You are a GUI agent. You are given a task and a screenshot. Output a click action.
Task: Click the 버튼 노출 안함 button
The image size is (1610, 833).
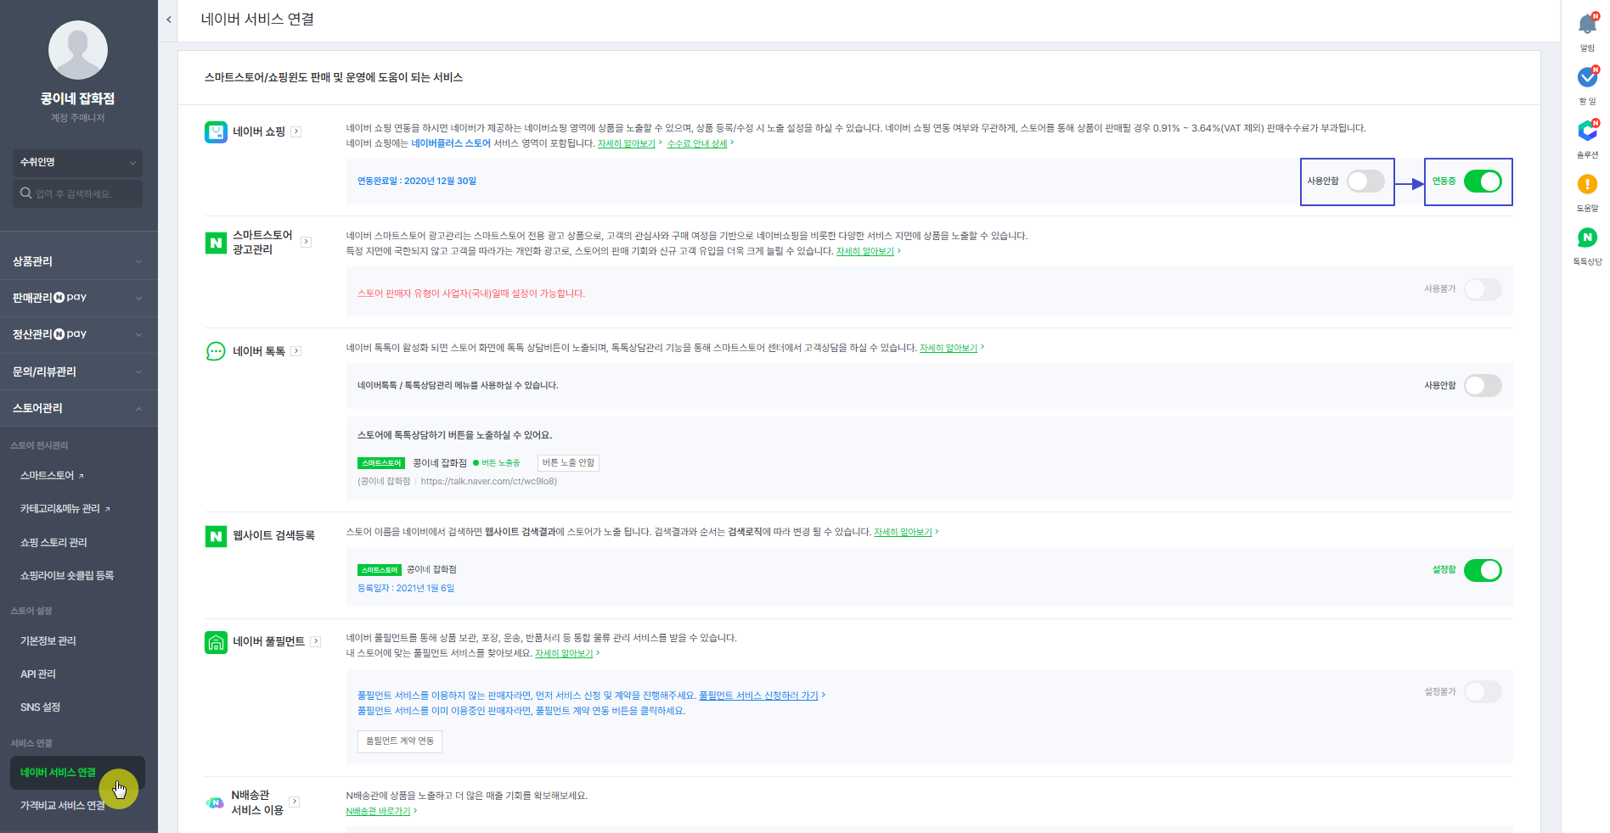568,462
